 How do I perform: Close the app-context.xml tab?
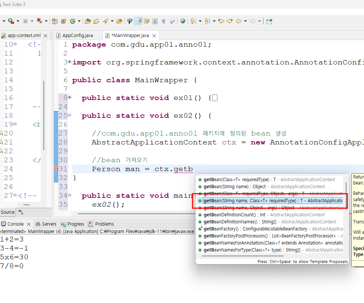(46, 36)
